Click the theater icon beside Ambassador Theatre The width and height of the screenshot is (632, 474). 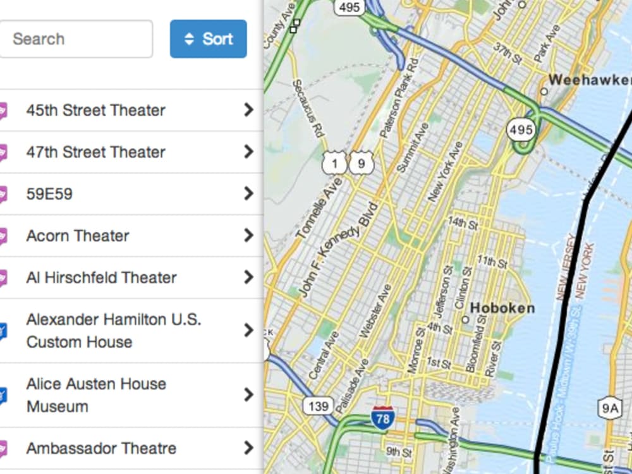[x=3, y=449]
